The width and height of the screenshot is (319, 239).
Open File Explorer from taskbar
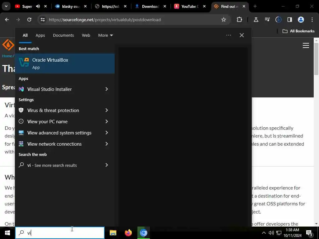(x=113, y=233)
